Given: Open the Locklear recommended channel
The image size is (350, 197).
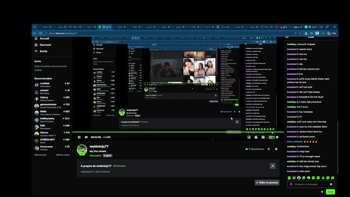Looking at the screenshot, I should coord(52,85).
